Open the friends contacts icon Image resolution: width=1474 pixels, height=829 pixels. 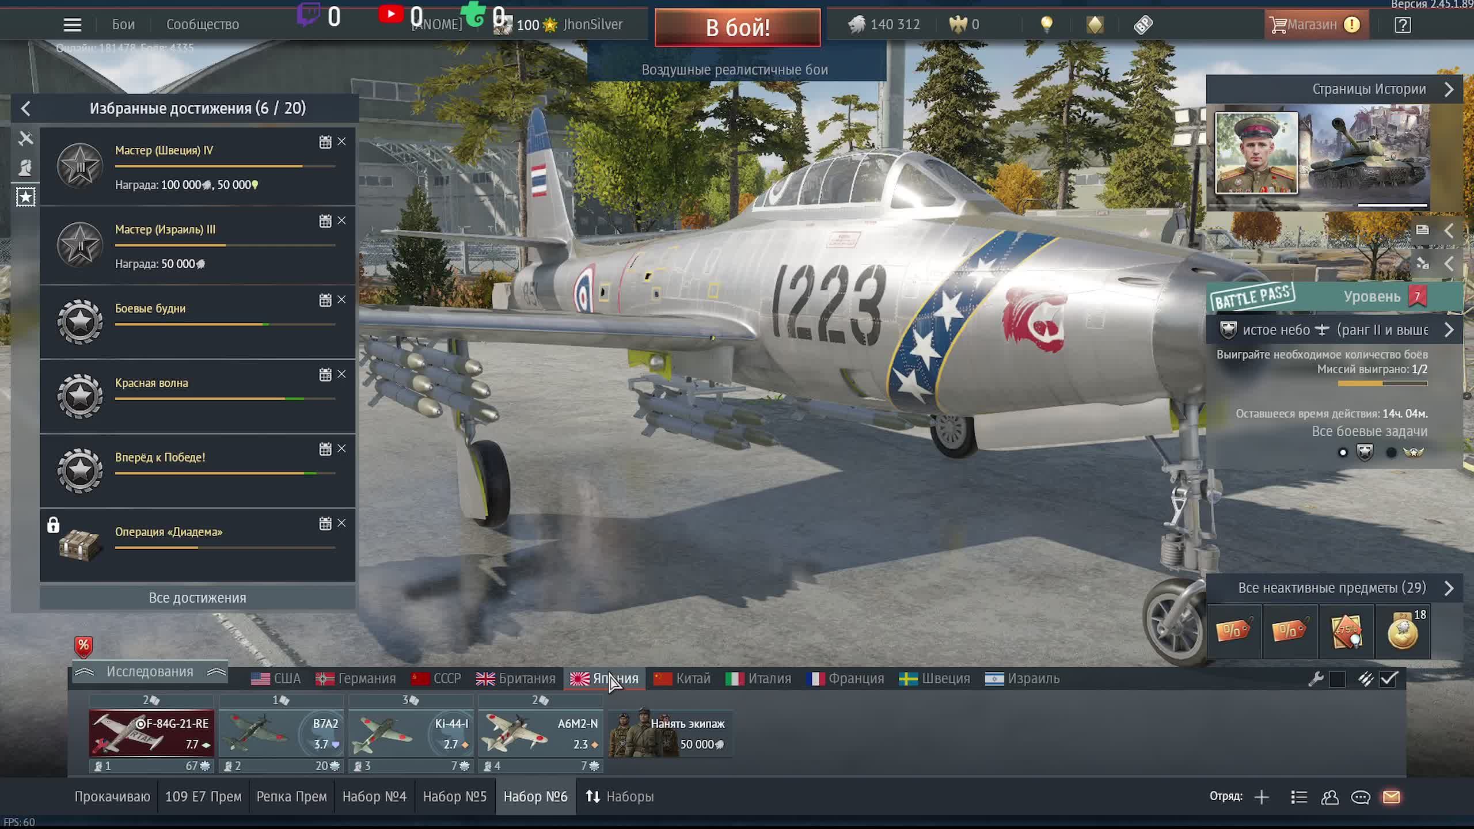point(1329,797)
